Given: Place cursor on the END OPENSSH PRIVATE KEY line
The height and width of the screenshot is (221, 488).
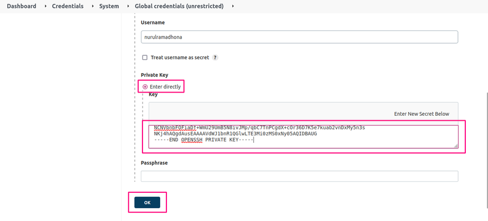Looking at the screenshot, I should [x=204, y=140].
